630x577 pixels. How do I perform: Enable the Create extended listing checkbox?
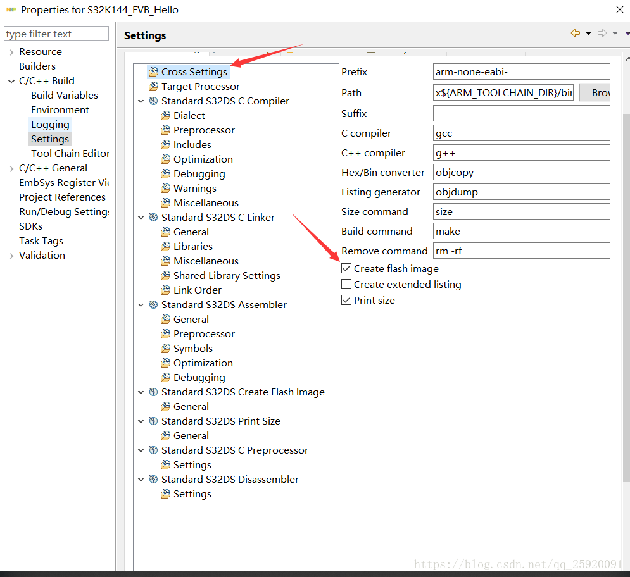[346, 284]
